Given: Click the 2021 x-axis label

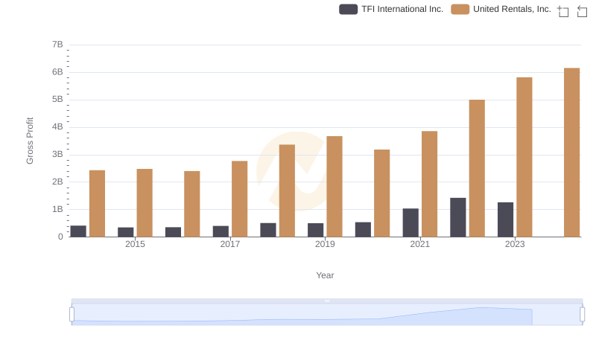Looking at the screenshot, I should point(420,244).
